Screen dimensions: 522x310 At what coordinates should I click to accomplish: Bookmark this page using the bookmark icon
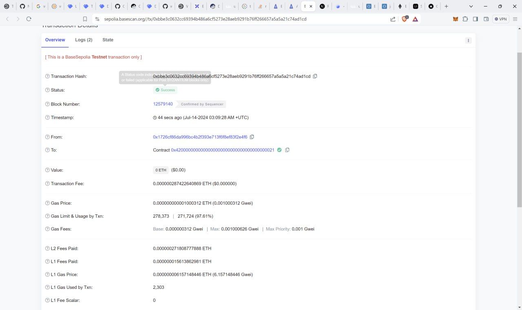pos(85,19)
